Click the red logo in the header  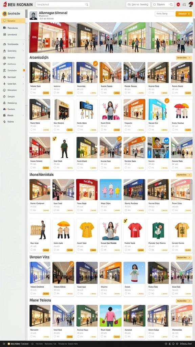pyautogui.click(x=5, y=4)
